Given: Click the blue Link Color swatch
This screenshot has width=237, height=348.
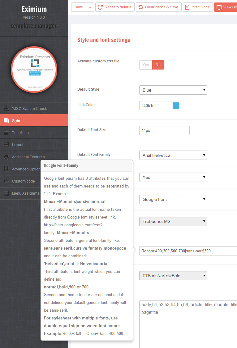Looking at the screenshot, I should point(176,106).
